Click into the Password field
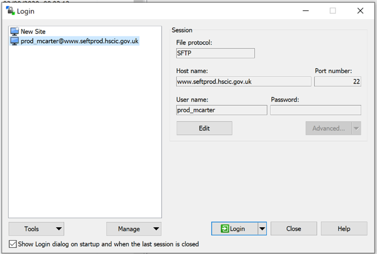Viewport: 377px width, 254px height. [315, 110]
